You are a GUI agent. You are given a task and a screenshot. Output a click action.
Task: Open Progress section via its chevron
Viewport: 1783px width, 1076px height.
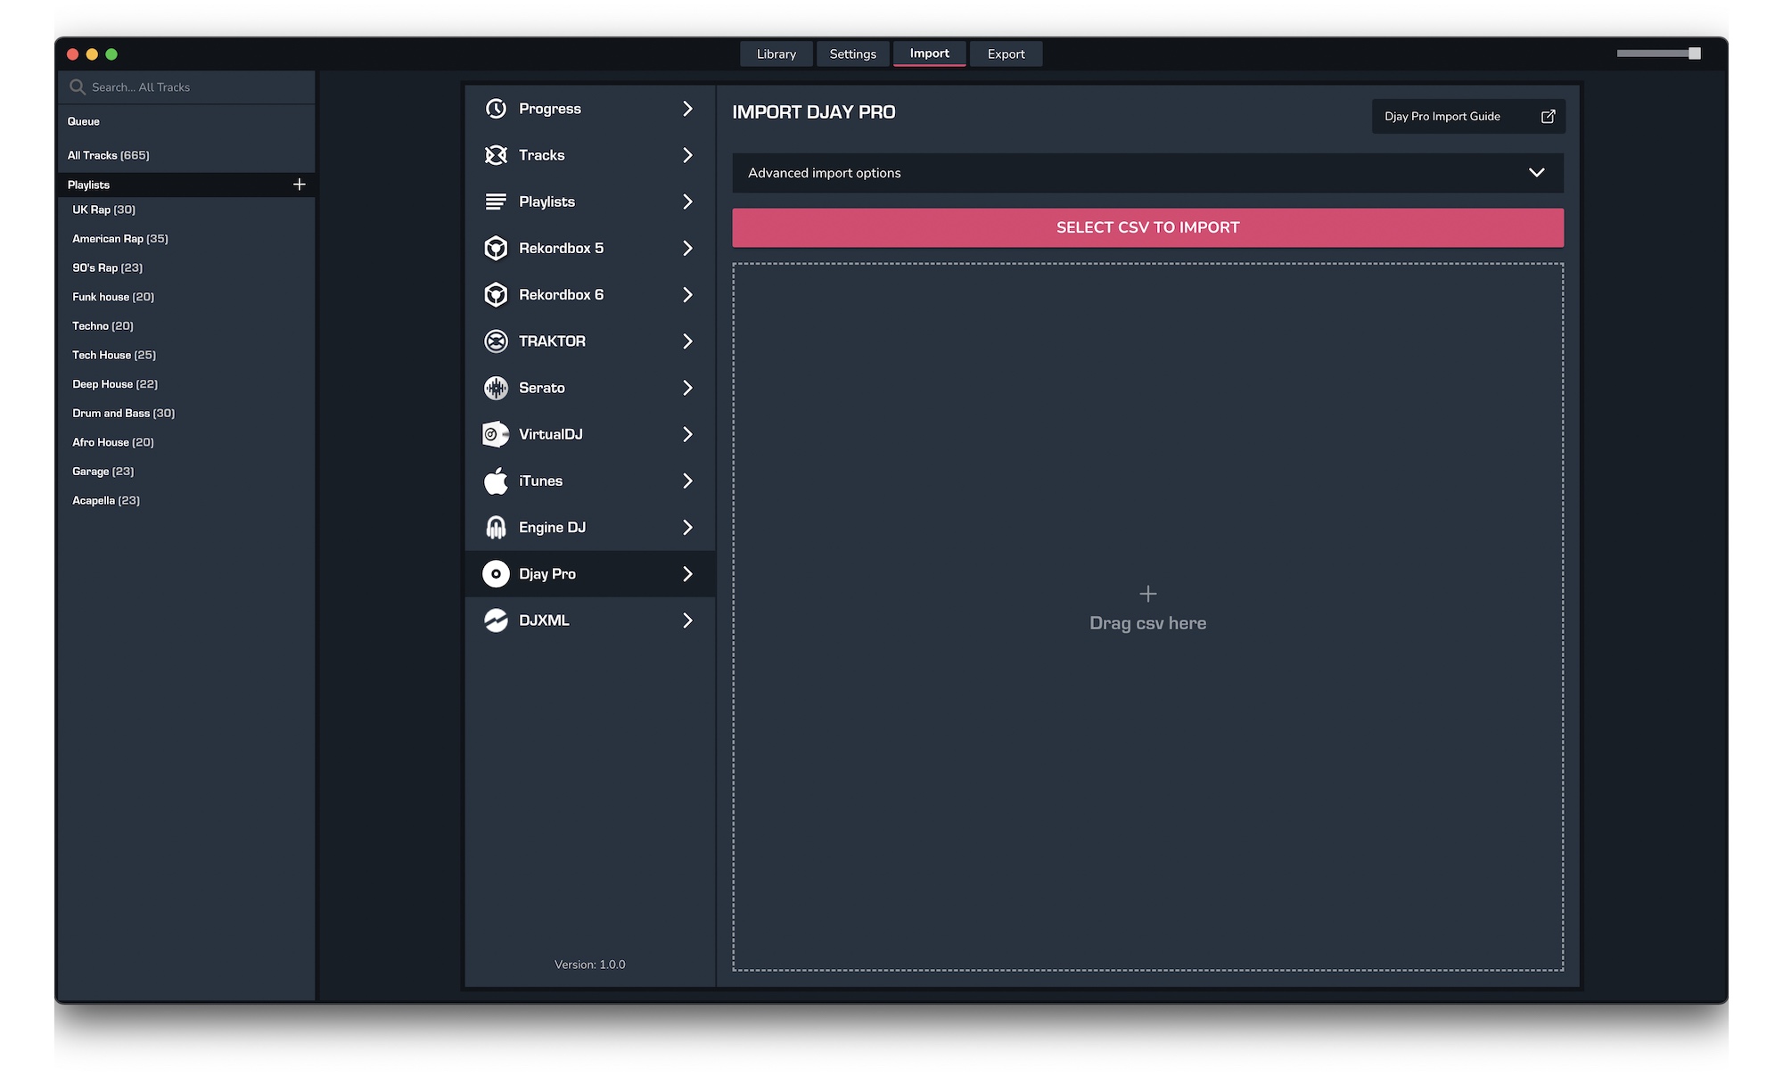point(687,109)
